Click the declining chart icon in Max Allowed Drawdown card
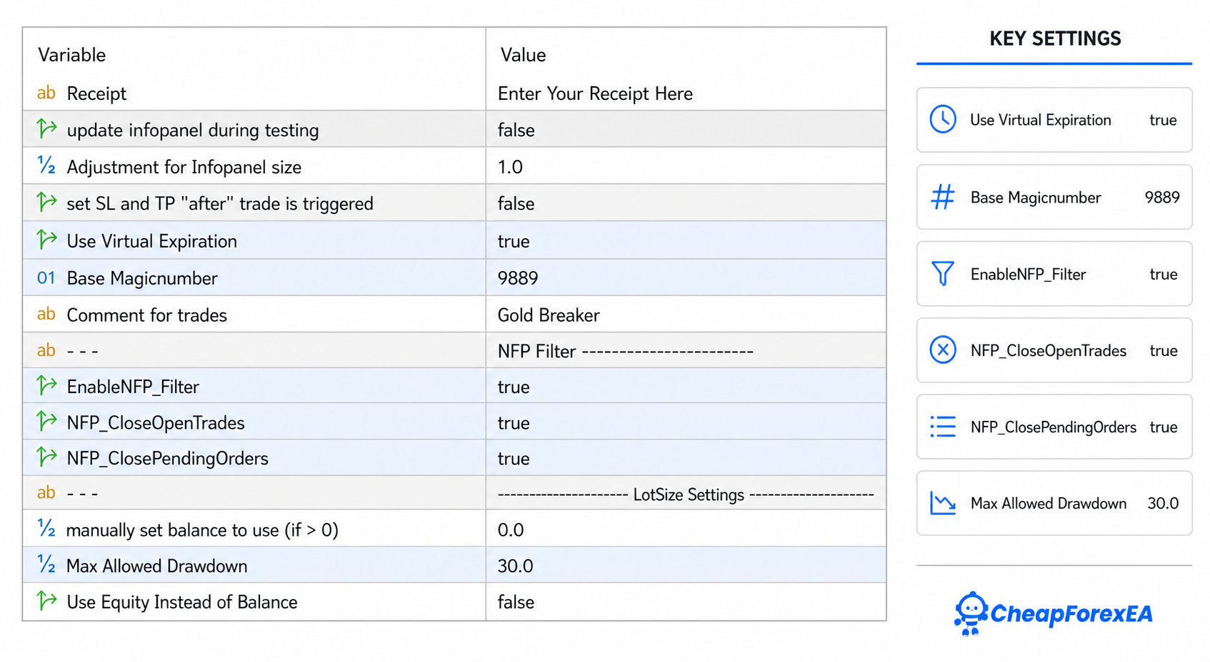This screenshot has height=662, width=1210. [x=943, y=503]
